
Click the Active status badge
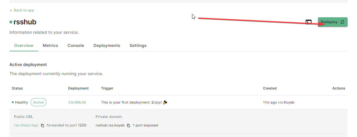(38, 102)
